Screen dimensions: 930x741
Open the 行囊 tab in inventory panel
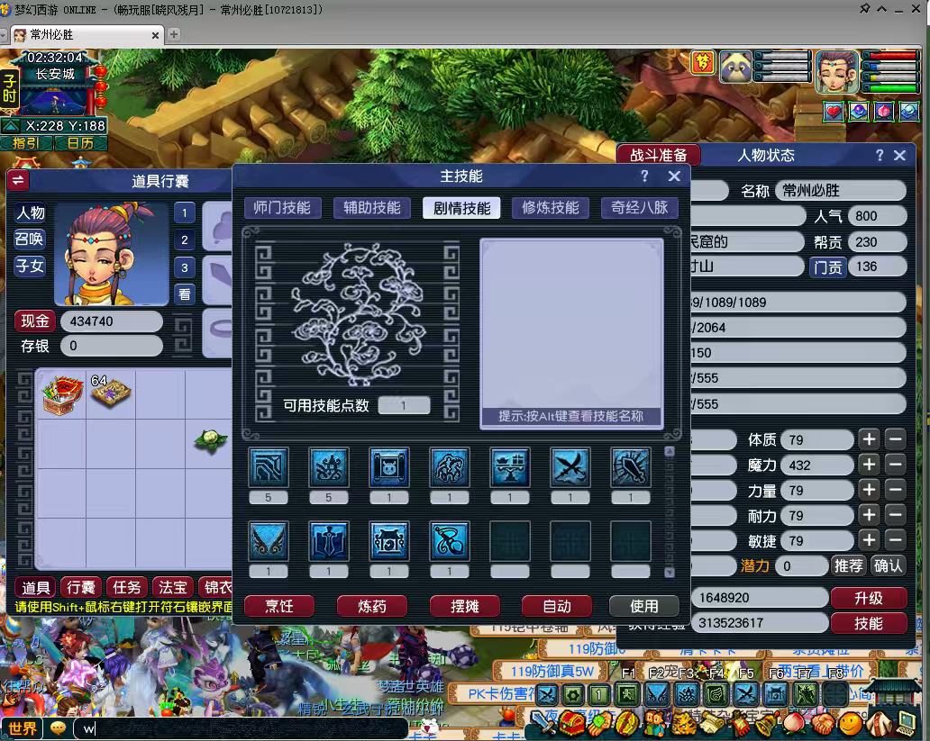pyautogui.click(x=81, y=587)
